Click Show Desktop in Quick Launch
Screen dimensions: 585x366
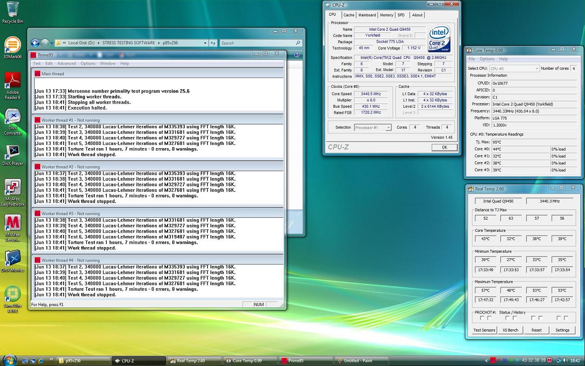(x=25, y=360)
